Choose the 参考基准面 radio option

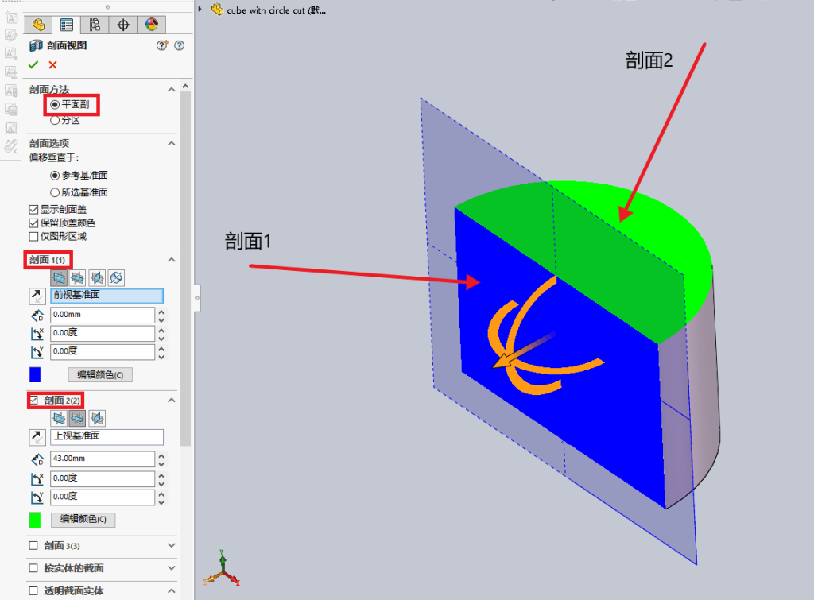pos(55,176)
